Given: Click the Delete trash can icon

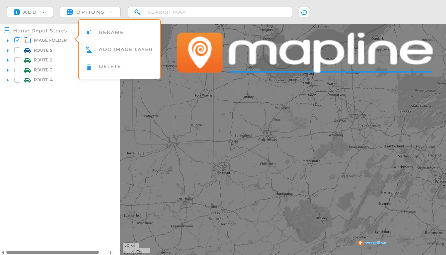Looking at the screenshot, I should [x=89, y=67].
